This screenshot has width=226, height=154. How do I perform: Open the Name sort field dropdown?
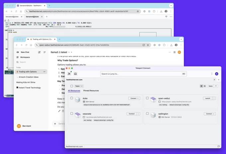click(x=210, y=86)
